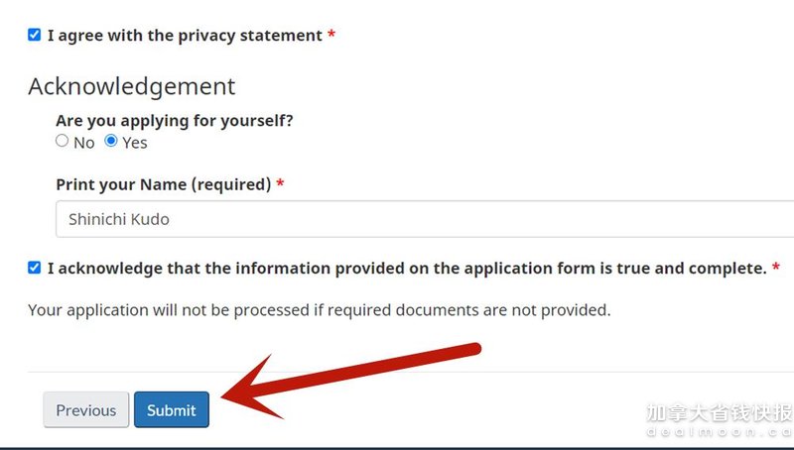Click the acknowledgement statement label text
This screenshot has width=794, height=450.
(x=407, y=269)
